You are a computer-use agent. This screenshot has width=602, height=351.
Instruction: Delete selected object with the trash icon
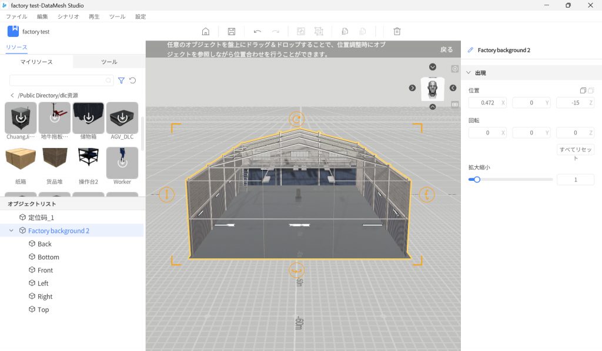point(397,32)
